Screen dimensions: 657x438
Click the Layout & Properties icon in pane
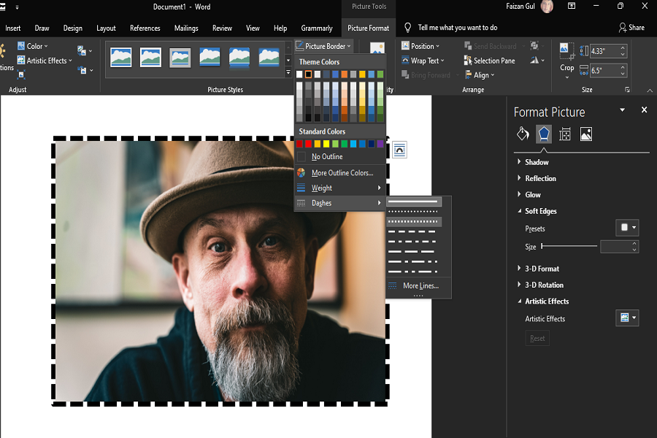click(564, 134)
